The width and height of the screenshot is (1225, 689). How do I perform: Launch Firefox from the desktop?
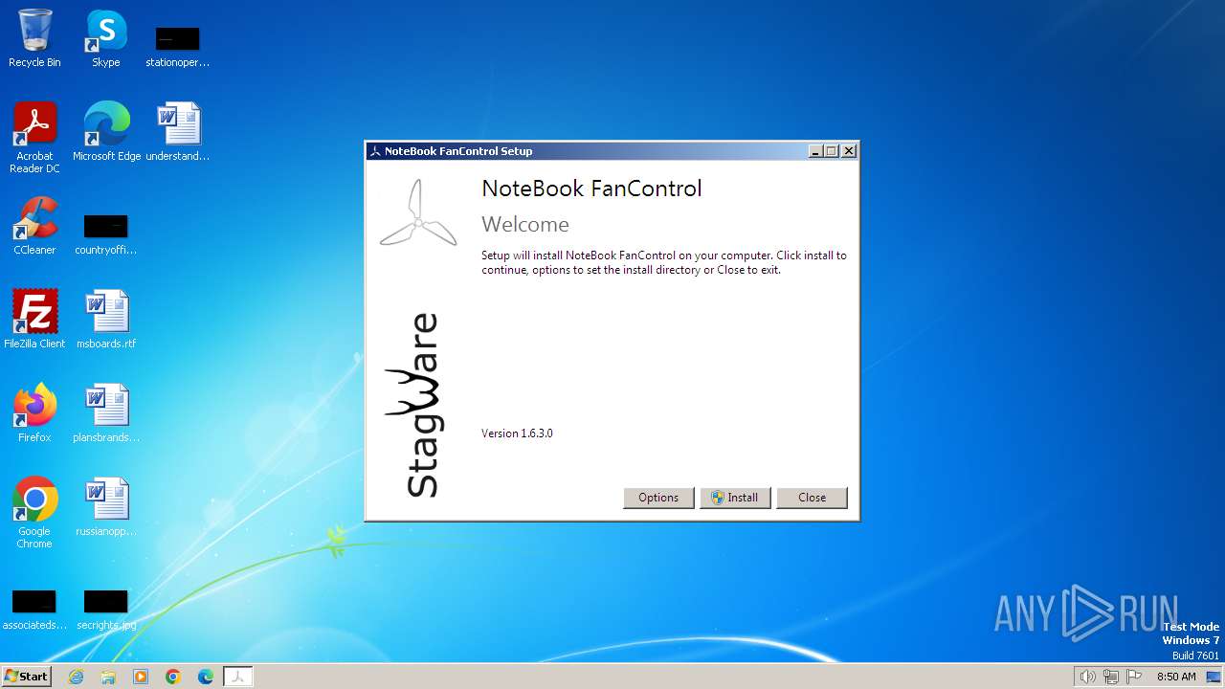tap(34, 412)
